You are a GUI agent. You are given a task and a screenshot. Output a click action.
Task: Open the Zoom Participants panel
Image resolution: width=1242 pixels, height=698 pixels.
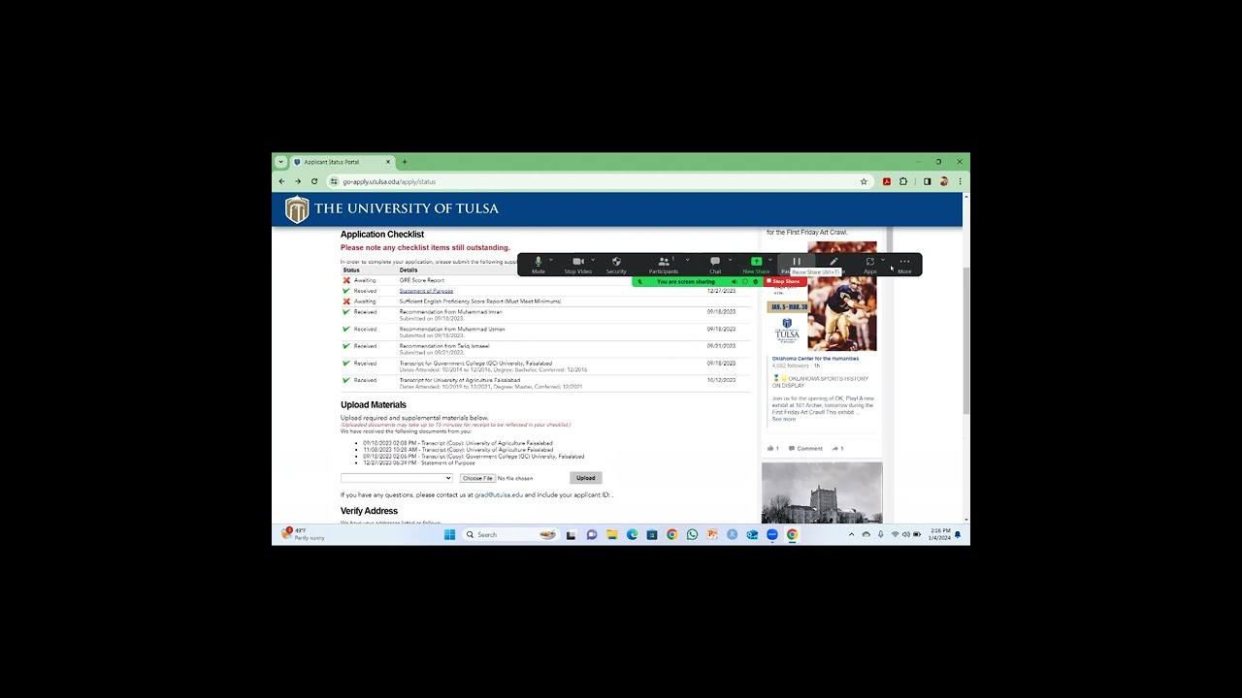click(664, 264)
